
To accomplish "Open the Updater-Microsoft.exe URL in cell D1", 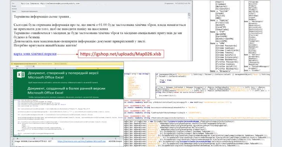I will pos(81,142).
